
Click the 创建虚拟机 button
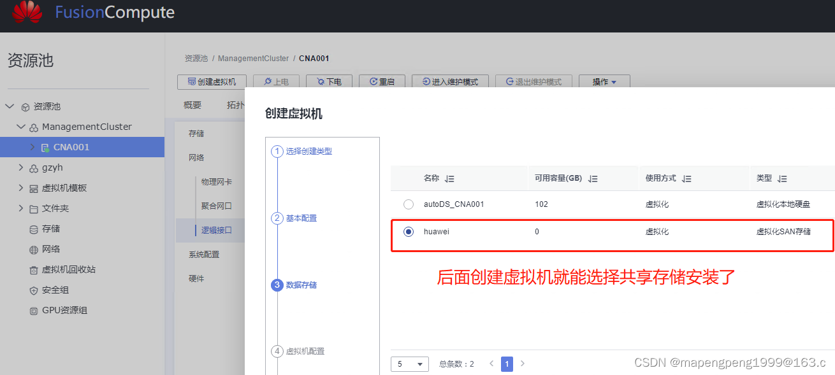[x=212, y=82]
